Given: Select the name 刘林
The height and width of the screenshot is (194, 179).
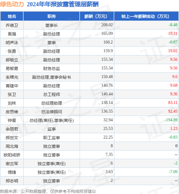Looking at the screenshot, I should pos(12,103).
